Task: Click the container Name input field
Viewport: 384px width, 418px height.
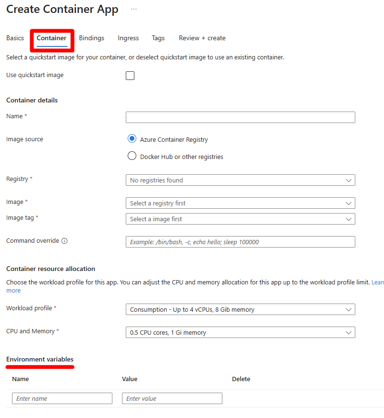Action: pos(240,117)
